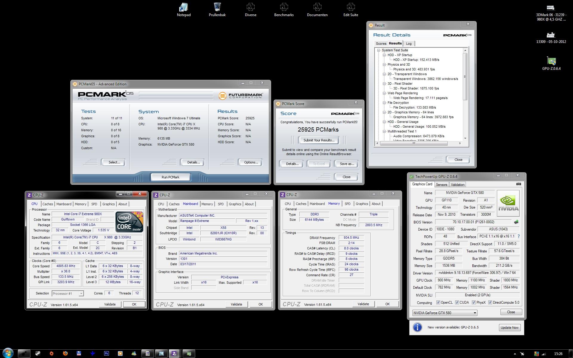Image resolution: width=573 pixels, height=358 pixels.
Task: Toggle the PhysX checkbox in GPU-Z
Action: [474, 303]
